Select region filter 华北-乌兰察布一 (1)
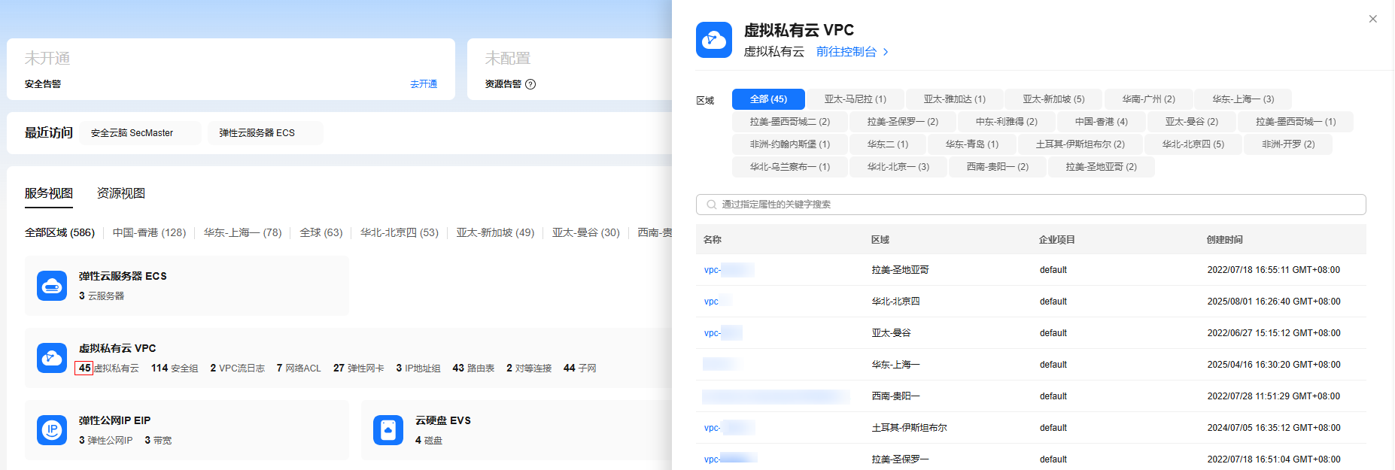This screenshot has width=1395, height=470. [x=790, y=167]
